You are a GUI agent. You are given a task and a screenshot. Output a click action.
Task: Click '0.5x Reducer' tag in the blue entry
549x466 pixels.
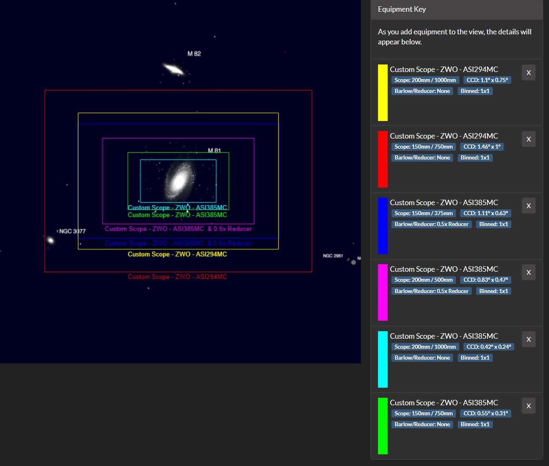click(432, 224)
